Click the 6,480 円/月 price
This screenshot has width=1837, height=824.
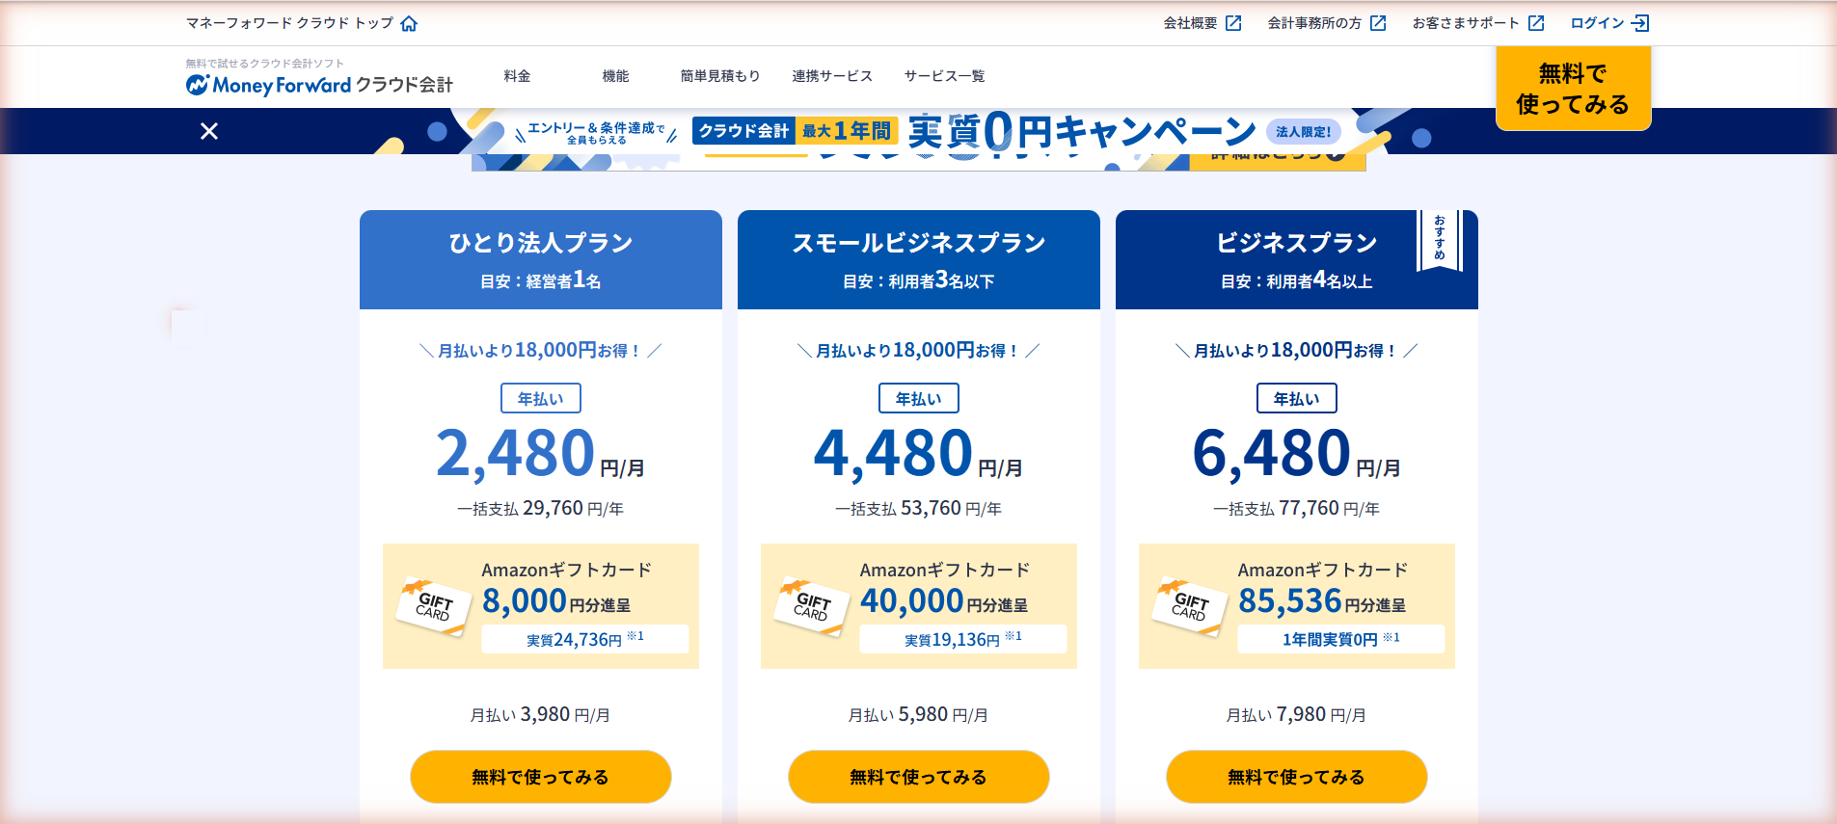(x=1296, y=454)
